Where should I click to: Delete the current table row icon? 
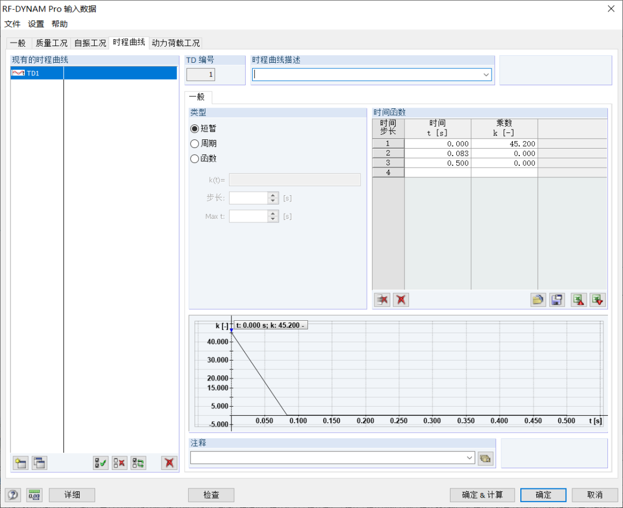pos(382,300)
